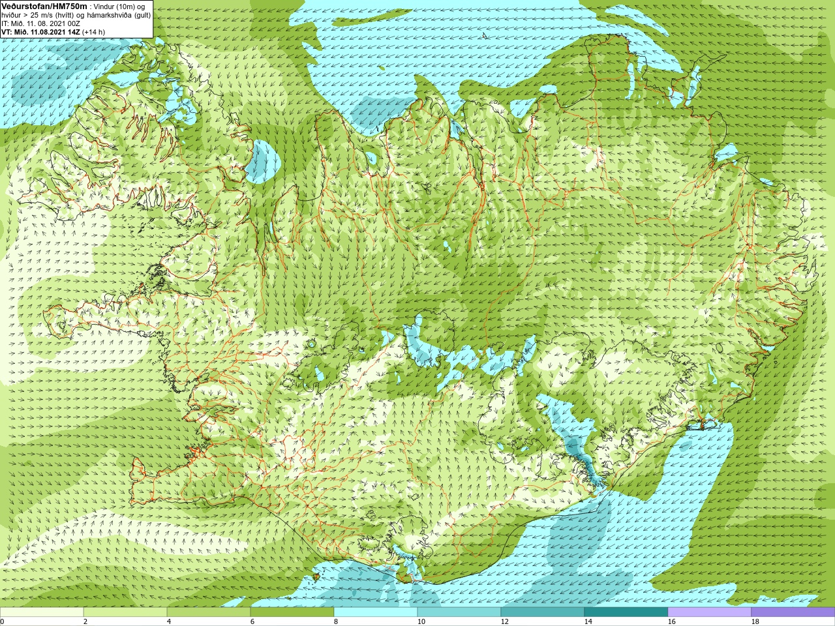Click the '0' tick label on the wind scale
The height and width of the screenshot is (626, 835).
(x=2, y=621)
